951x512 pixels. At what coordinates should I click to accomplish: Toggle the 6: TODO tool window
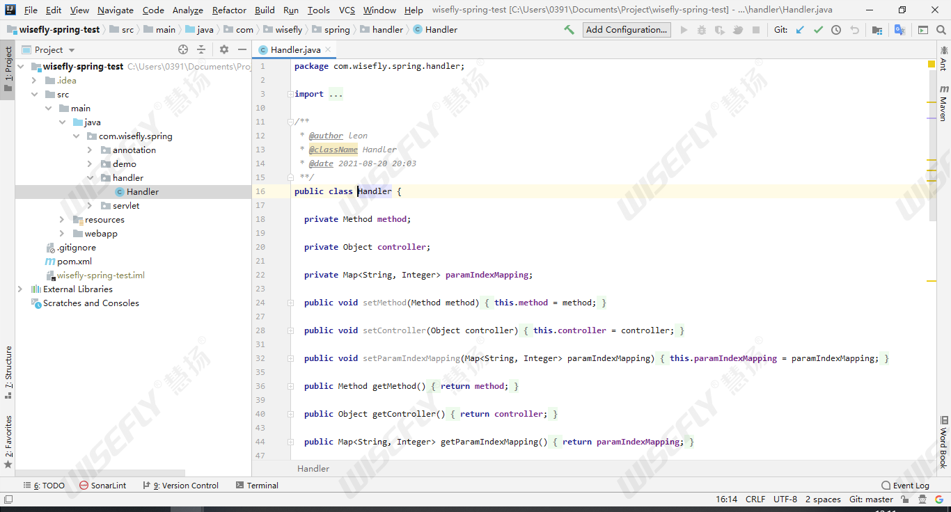coord(43,486)
